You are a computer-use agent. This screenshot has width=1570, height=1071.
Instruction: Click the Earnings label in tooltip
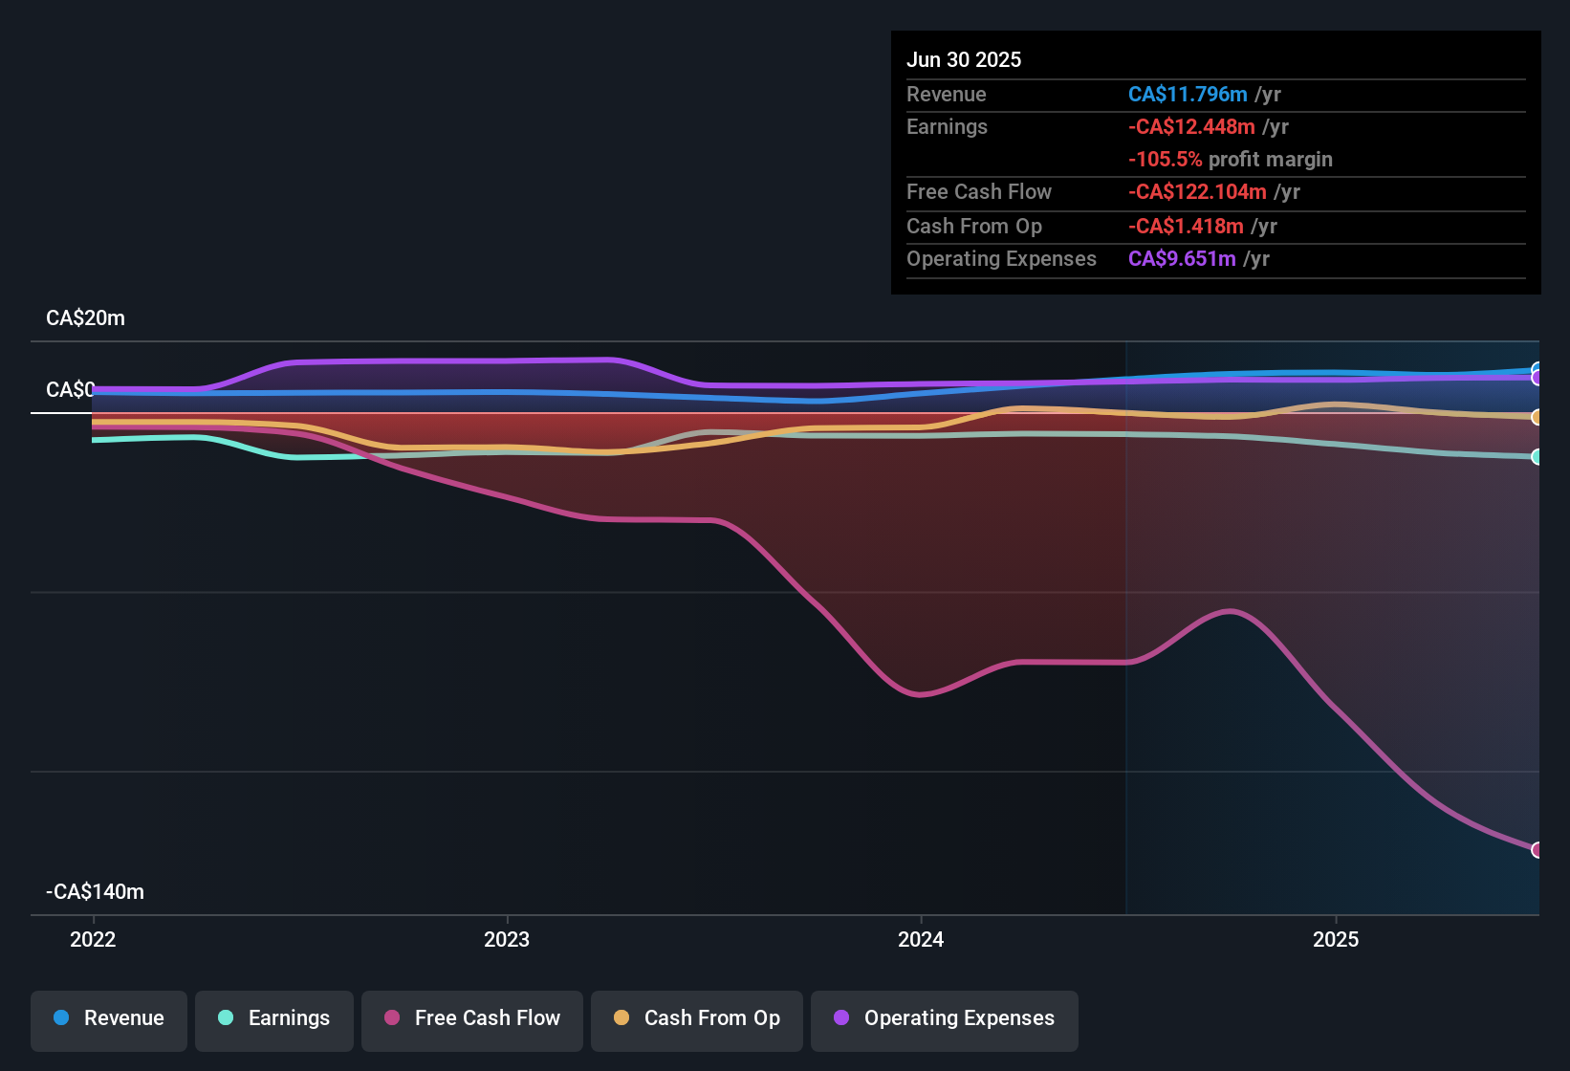pos(947,126)
